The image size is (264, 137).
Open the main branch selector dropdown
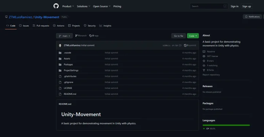point(64,36)
